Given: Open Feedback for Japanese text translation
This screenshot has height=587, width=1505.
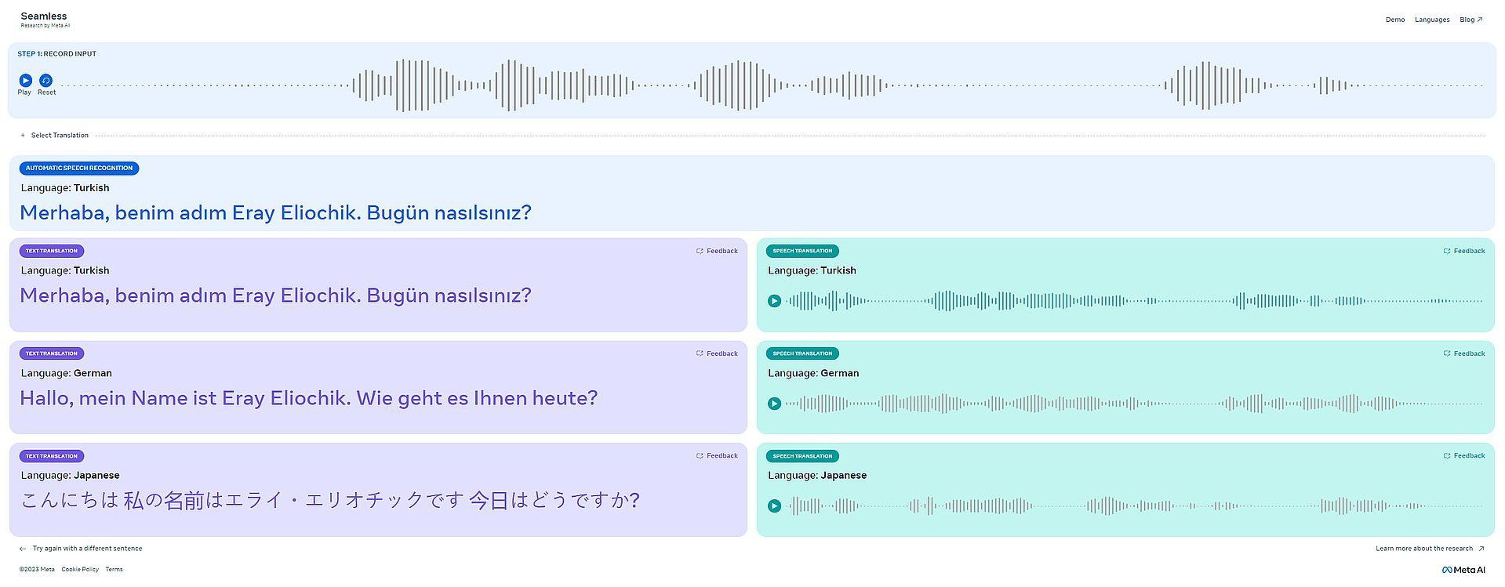Looking at the screenshot, I should point(717,456).
